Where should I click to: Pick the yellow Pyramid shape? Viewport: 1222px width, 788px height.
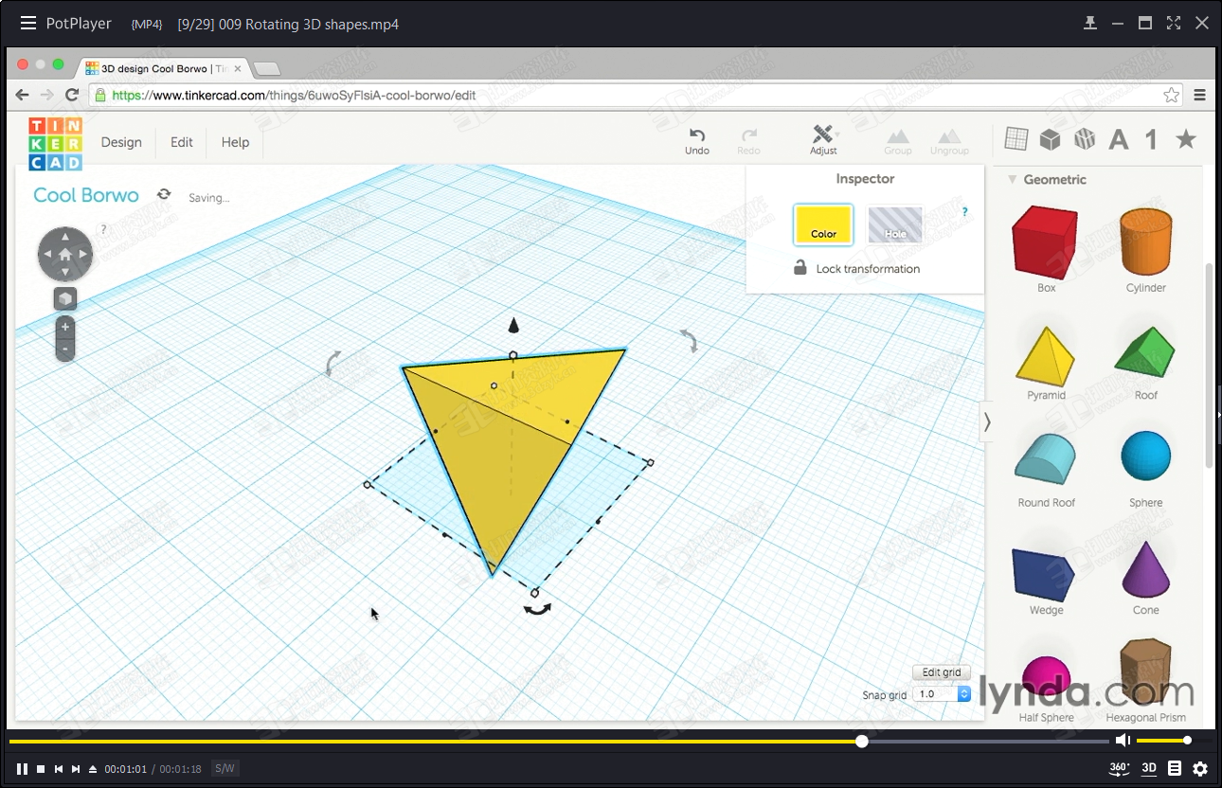pyautogui.click(x=1046, y=356)
